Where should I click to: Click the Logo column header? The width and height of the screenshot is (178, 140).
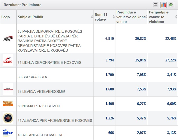6,17
